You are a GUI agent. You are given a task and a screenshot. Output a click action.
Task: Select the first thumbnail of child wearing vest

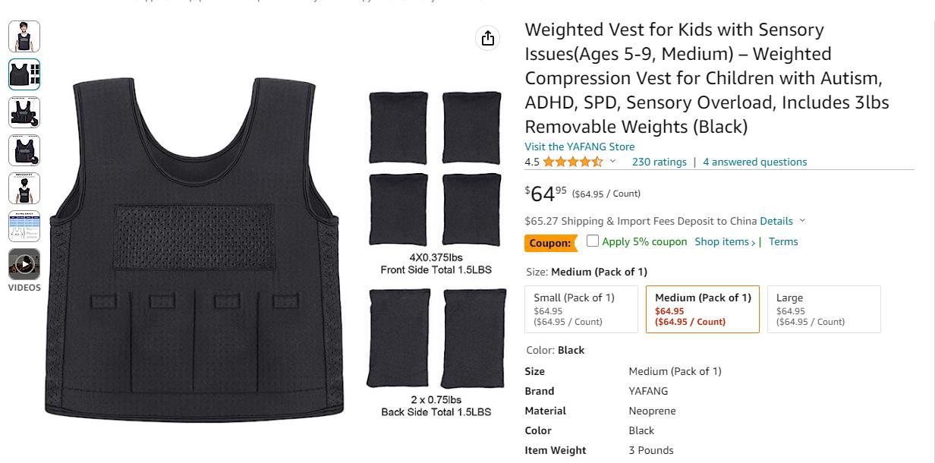coord(24,36)
